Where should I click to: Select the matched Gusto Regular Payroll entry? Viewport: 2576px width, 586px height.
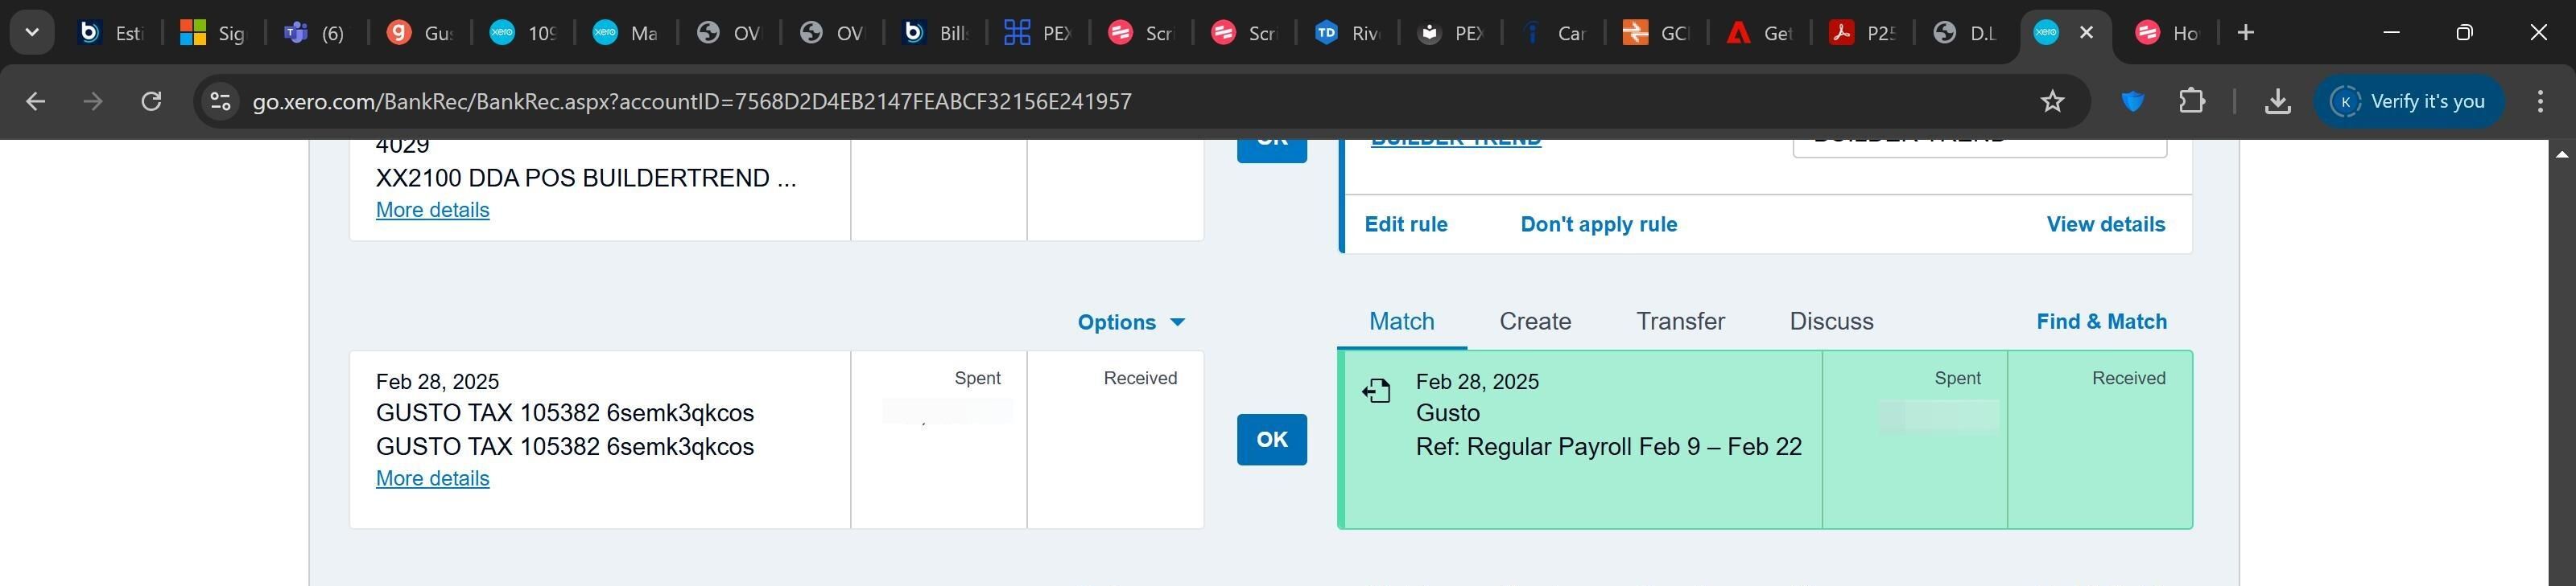[1765, 439]
